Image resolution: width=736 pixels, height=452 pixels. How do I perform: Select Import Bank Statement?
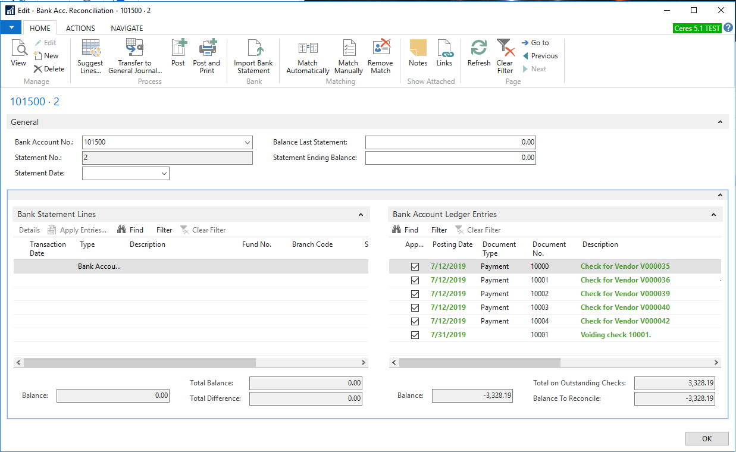click(x=253, y=49)
